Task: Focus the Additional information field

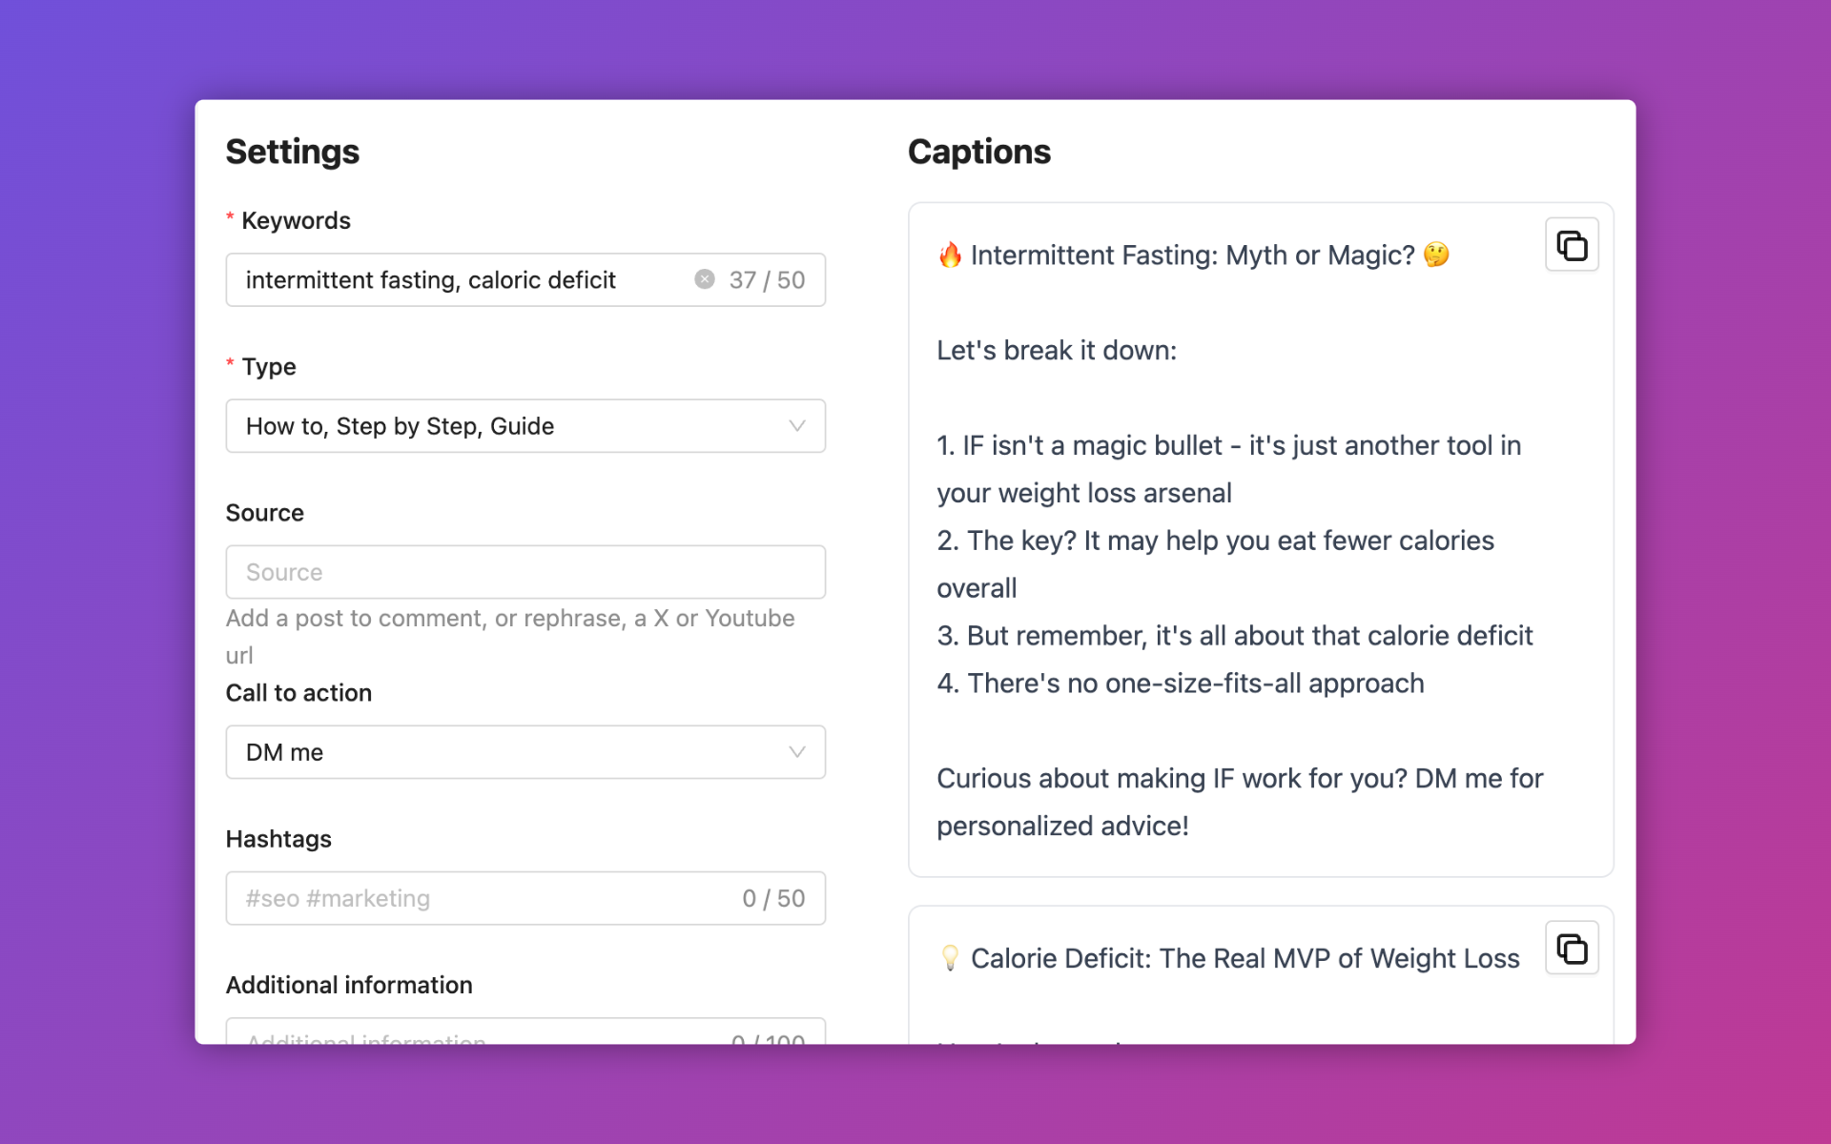Action: click(x=477, y=1034)
